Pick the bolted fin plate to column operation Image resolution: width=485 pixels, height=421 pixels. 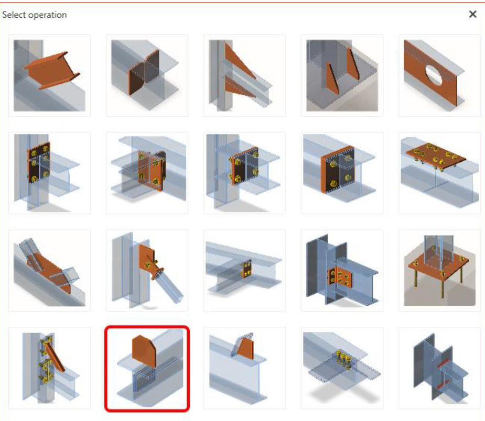(x=342, y=271)
